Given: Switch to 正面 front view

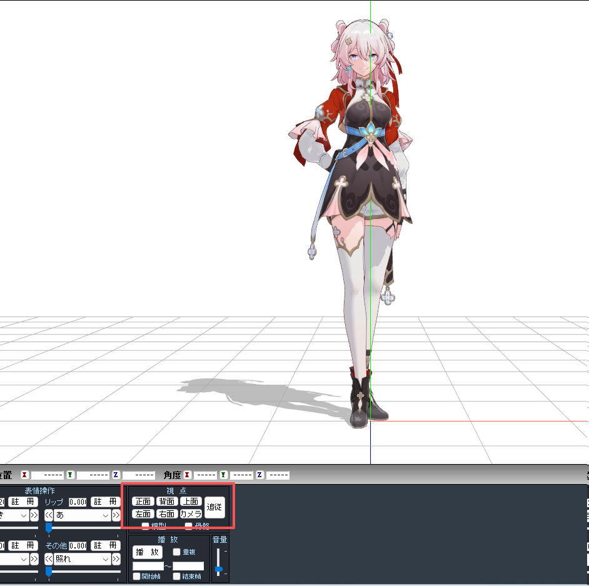Looking at the screenshot, I should coord(144,501).
